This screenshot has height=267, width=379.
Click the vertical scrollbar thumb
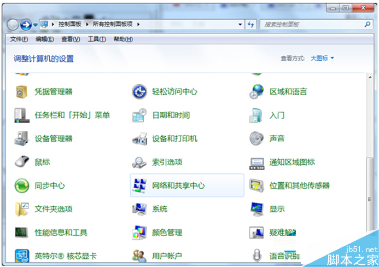(x=370, y=199)
